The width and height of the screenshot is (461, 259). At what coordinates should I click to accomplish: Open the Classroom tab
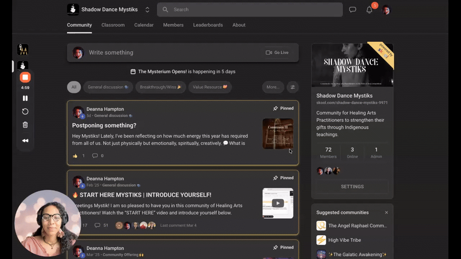[113, 25]
